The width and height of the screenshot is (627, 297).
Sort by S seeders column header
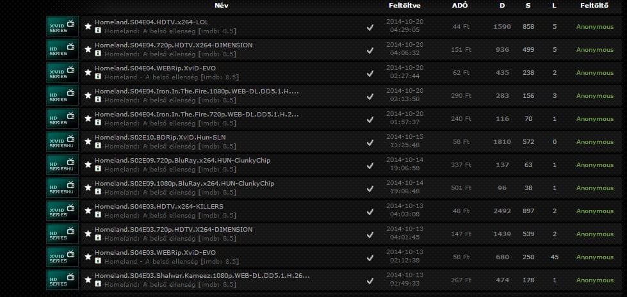click(528, 6)
